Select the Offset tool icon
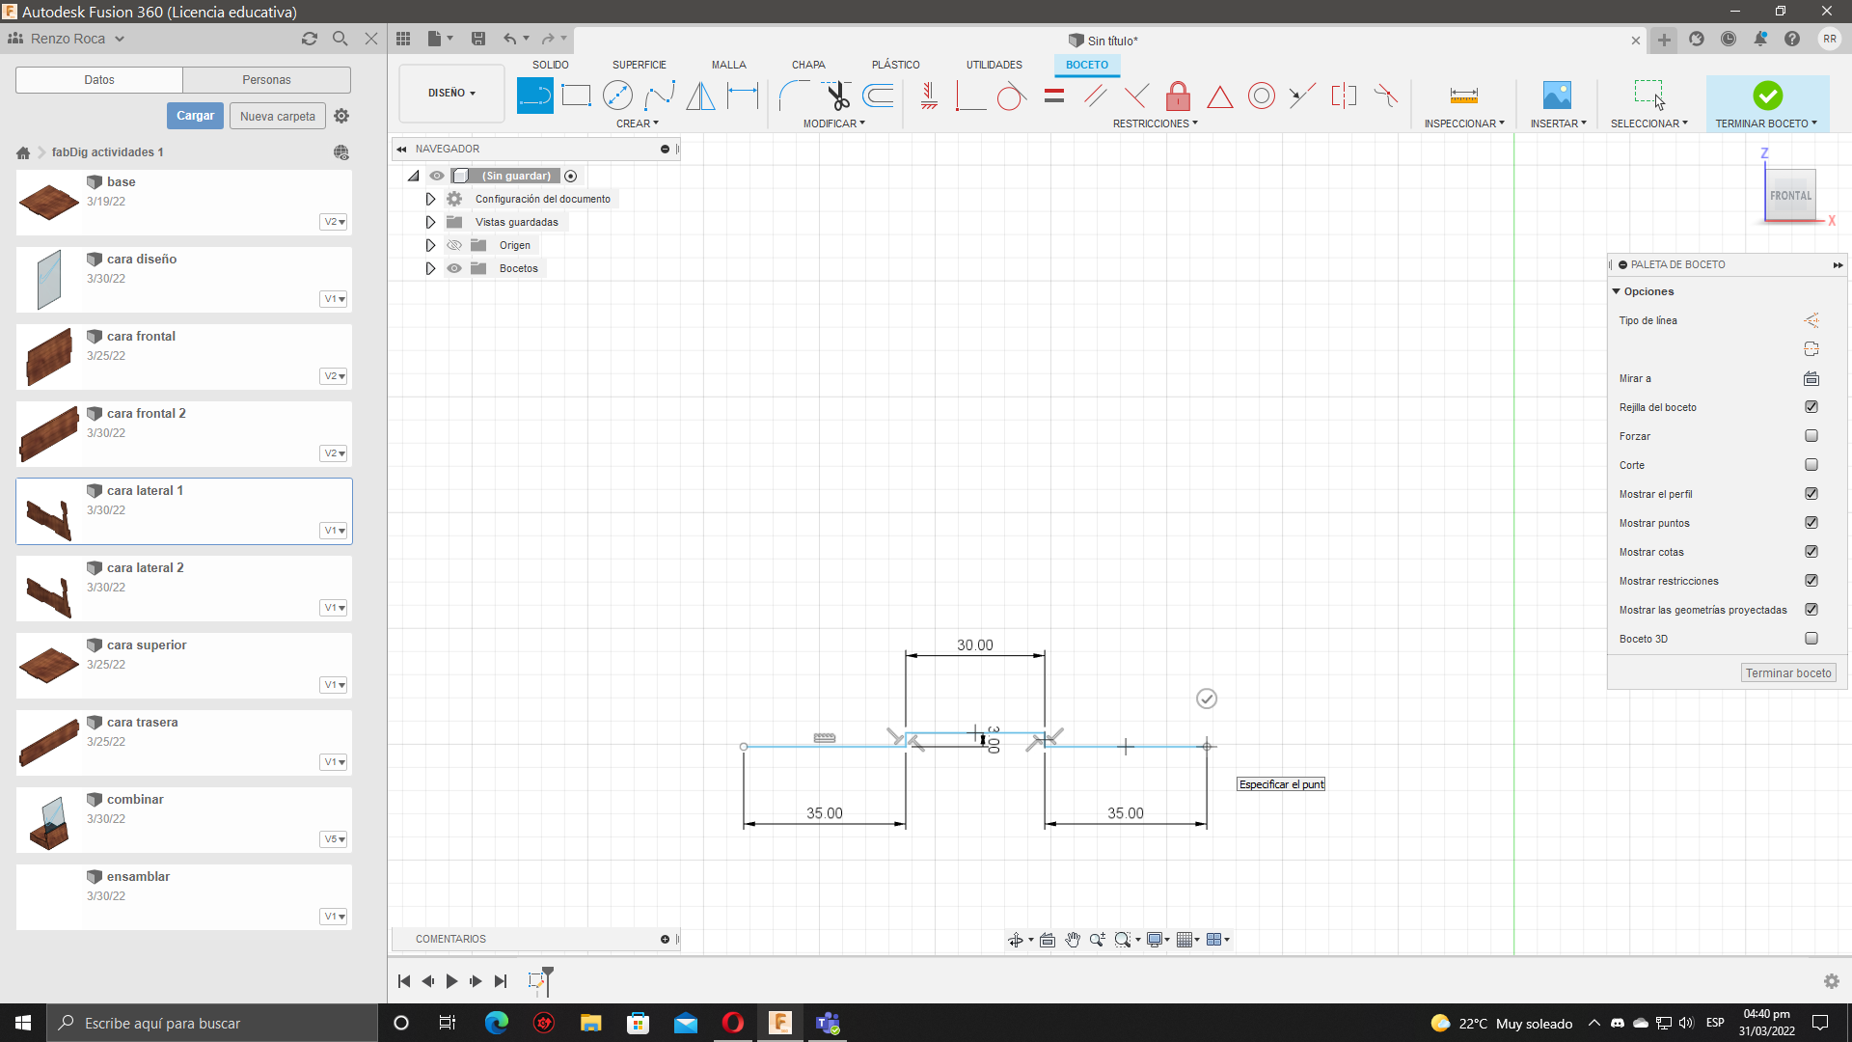Image resolution: width=1852 pixels, height=1042 pixels. pos(878,96)
